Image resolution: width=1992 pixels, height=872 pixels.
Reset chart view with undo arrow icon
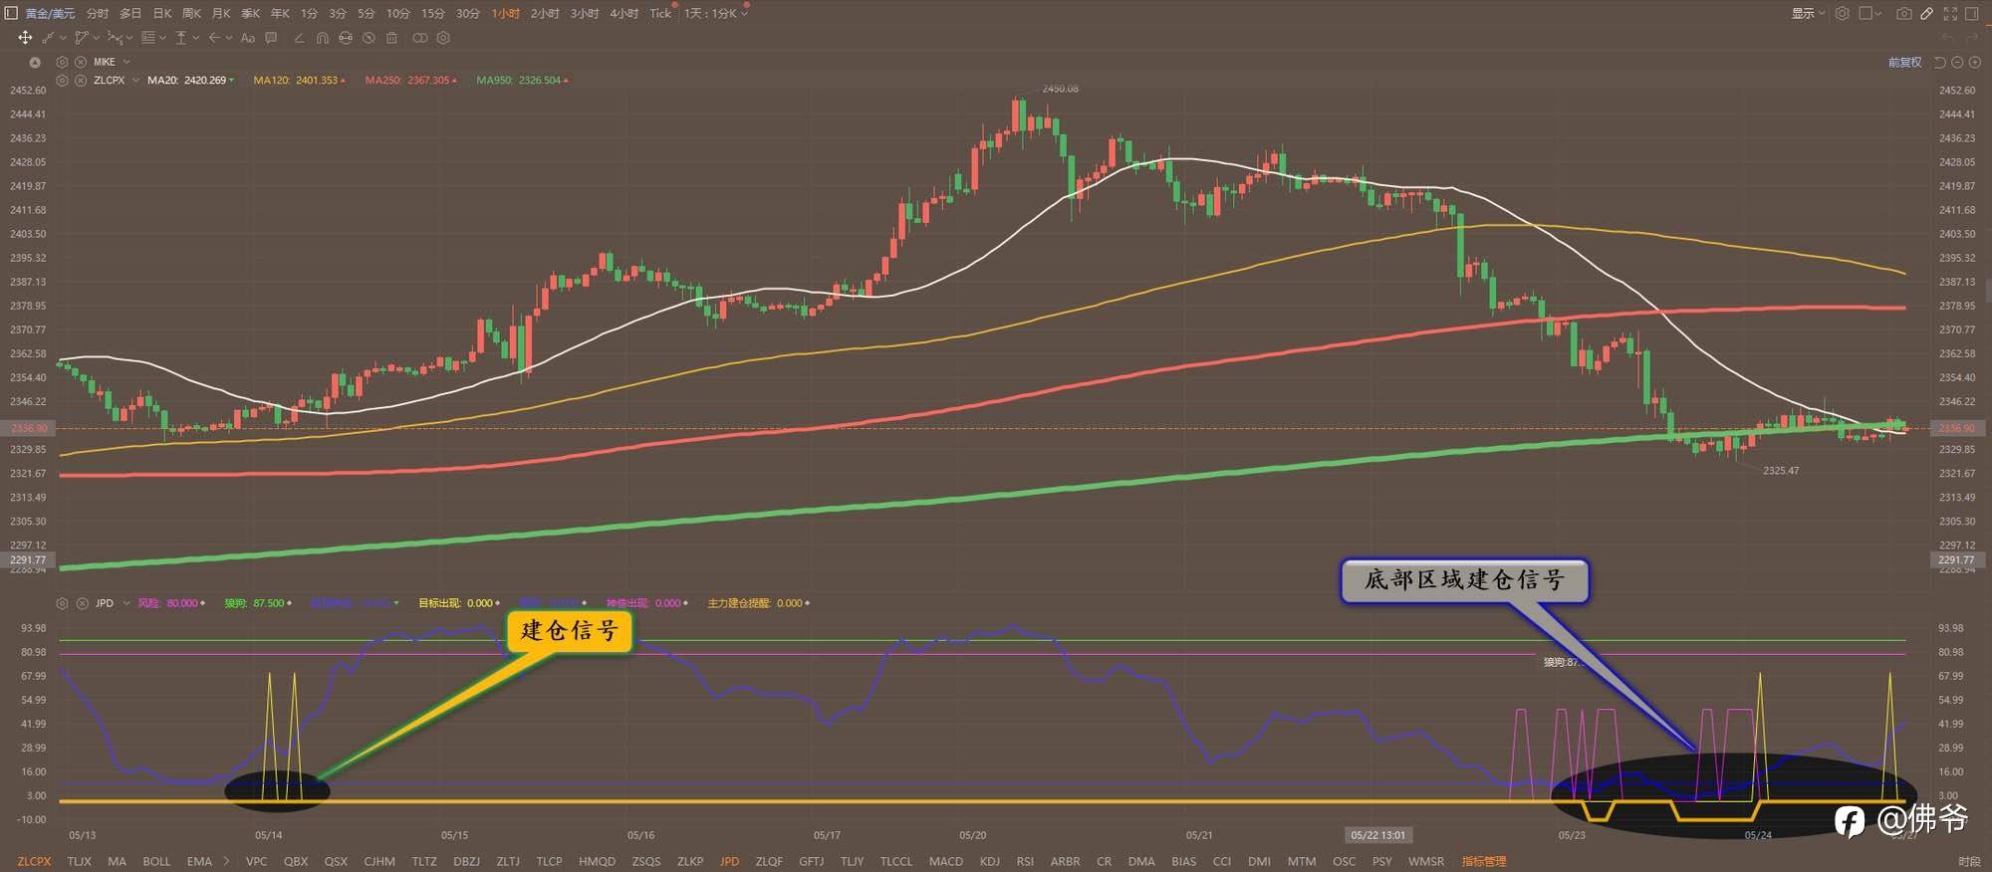[1939, 62]
